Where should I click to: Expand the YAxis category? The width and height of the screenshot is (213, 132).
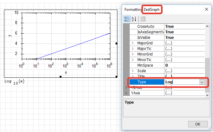(x=126, y=93)
